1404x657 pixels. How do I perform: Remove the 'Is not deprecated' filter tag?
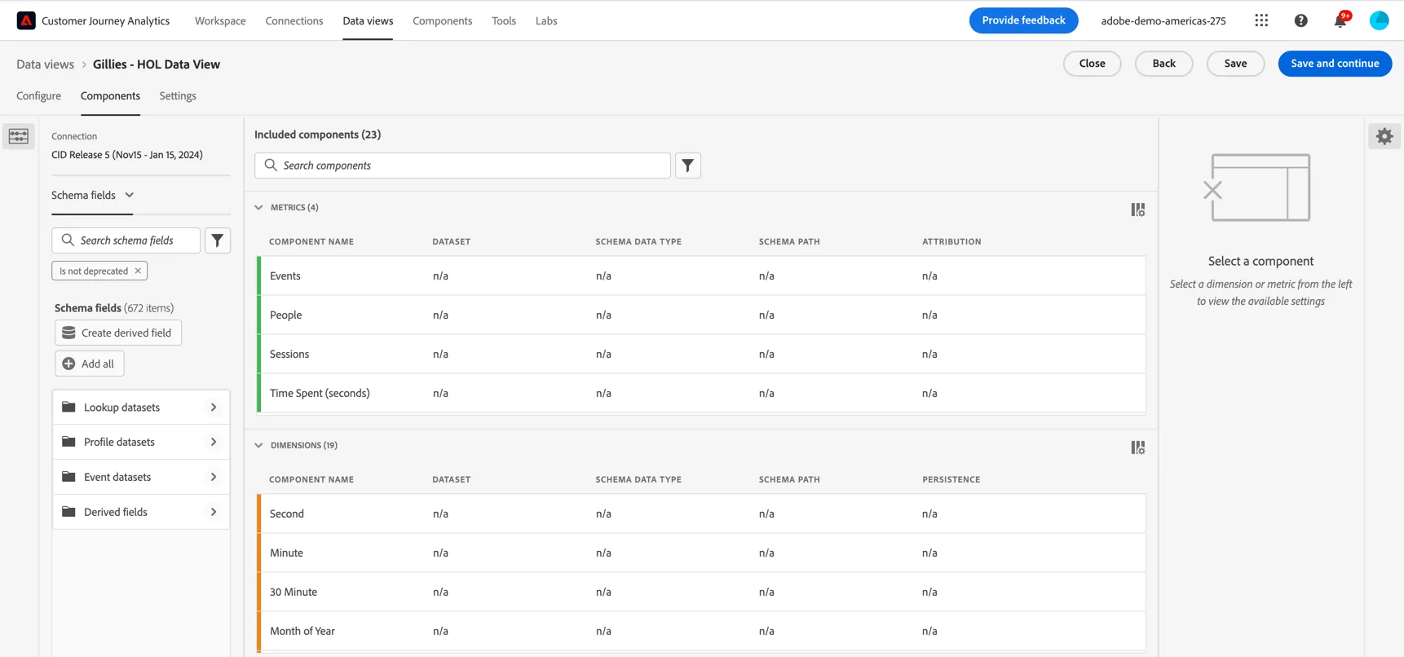pyautogui.click(x=138, y=271)
